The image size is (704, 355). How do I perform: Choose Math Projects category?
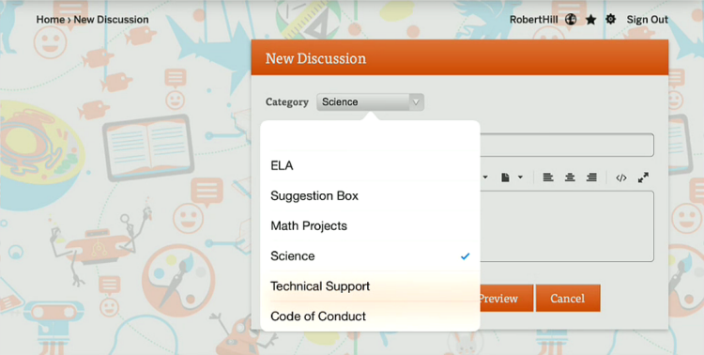370,225
